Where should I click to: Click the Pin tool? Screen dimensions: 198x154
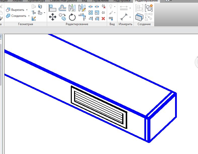(103, 13)
